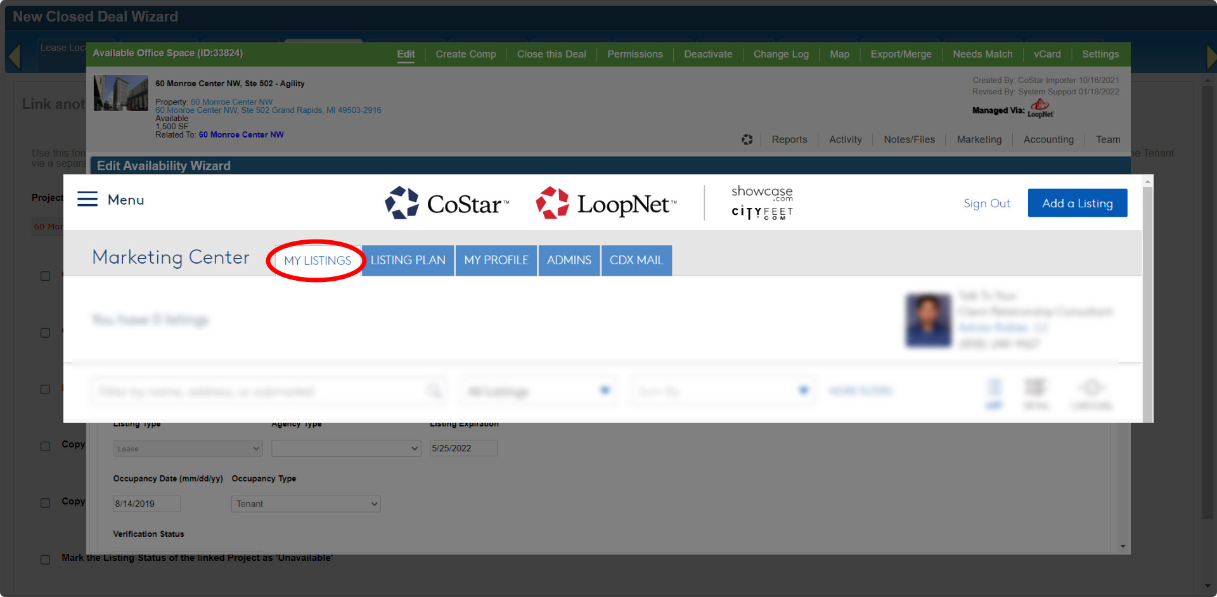Tick the 'Mark the Listing Status' checkbox
Viewport: 1217px width, 597px height.
point(45,560)
